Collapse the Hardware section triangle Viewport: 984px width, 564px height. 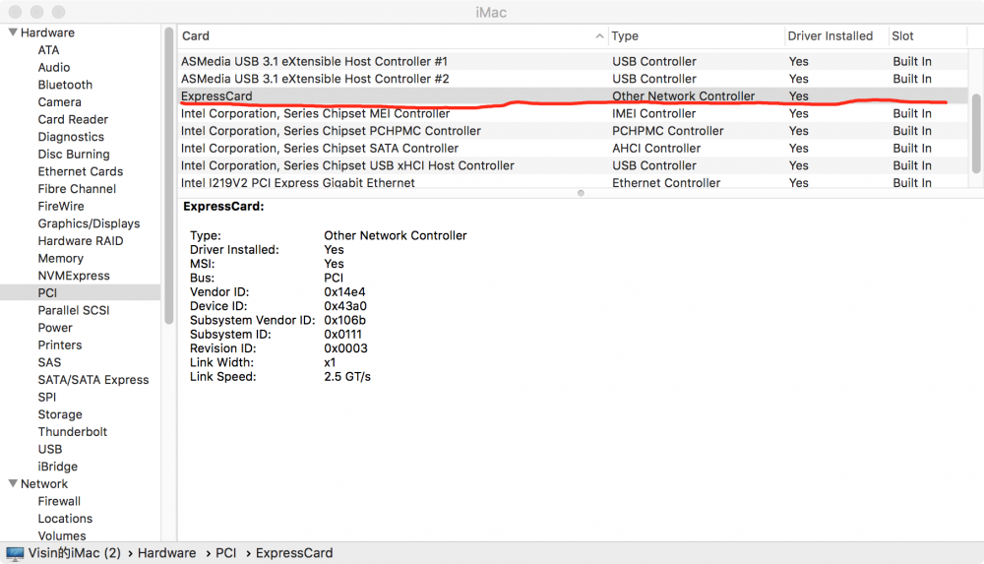click(13, 32)
